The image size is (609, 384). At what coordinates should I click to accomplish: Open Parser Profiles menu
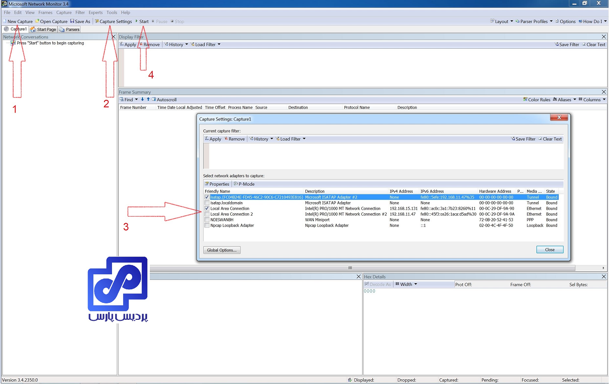pyautogui.click(x=534, y=22)
